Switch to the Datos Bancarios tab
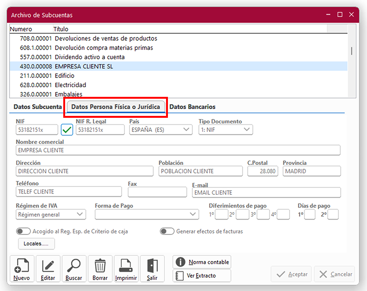 coord(192,107)
